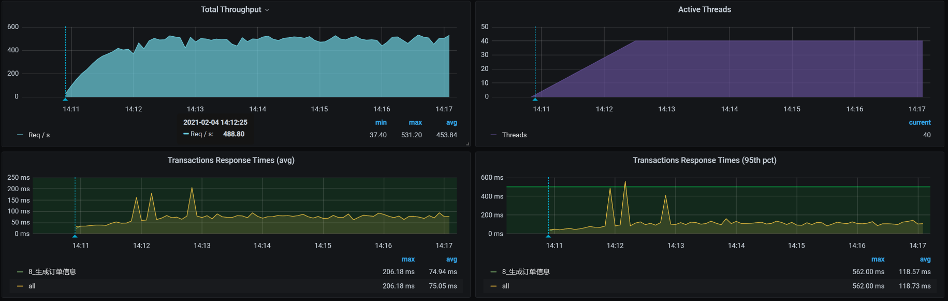Screen dimensions: 948x301
Task: Toggle the Threads series label in the legend
Action: click(x=514, y=135)
